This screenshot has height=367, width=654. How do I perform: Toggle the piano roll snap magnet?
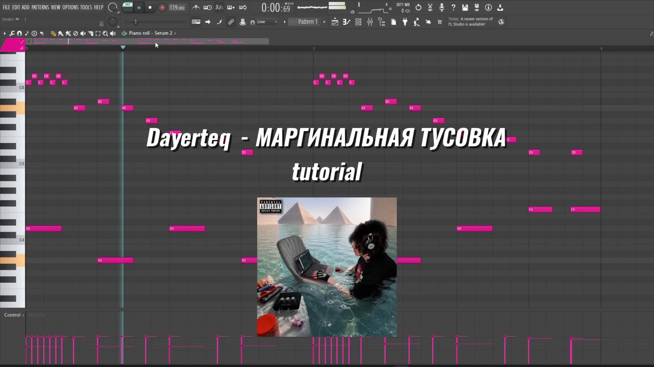[x=19, y=33]
